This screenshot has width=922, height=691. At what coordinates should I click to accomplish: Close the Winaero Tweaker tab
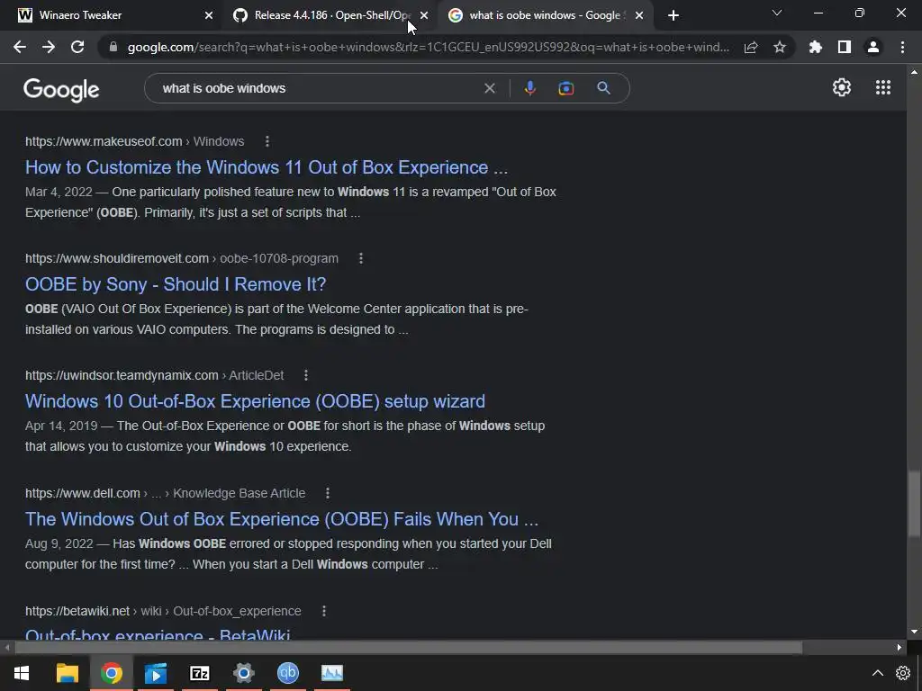[x=209, y=15]
